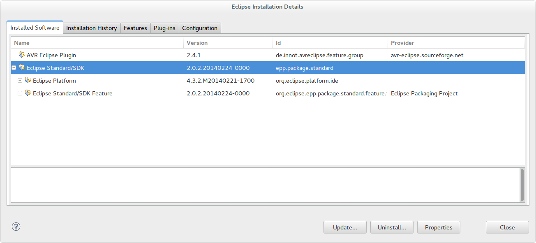The image size is (536, 243).
Task: Switch to the Installation History tab
Action: (92, 28)
